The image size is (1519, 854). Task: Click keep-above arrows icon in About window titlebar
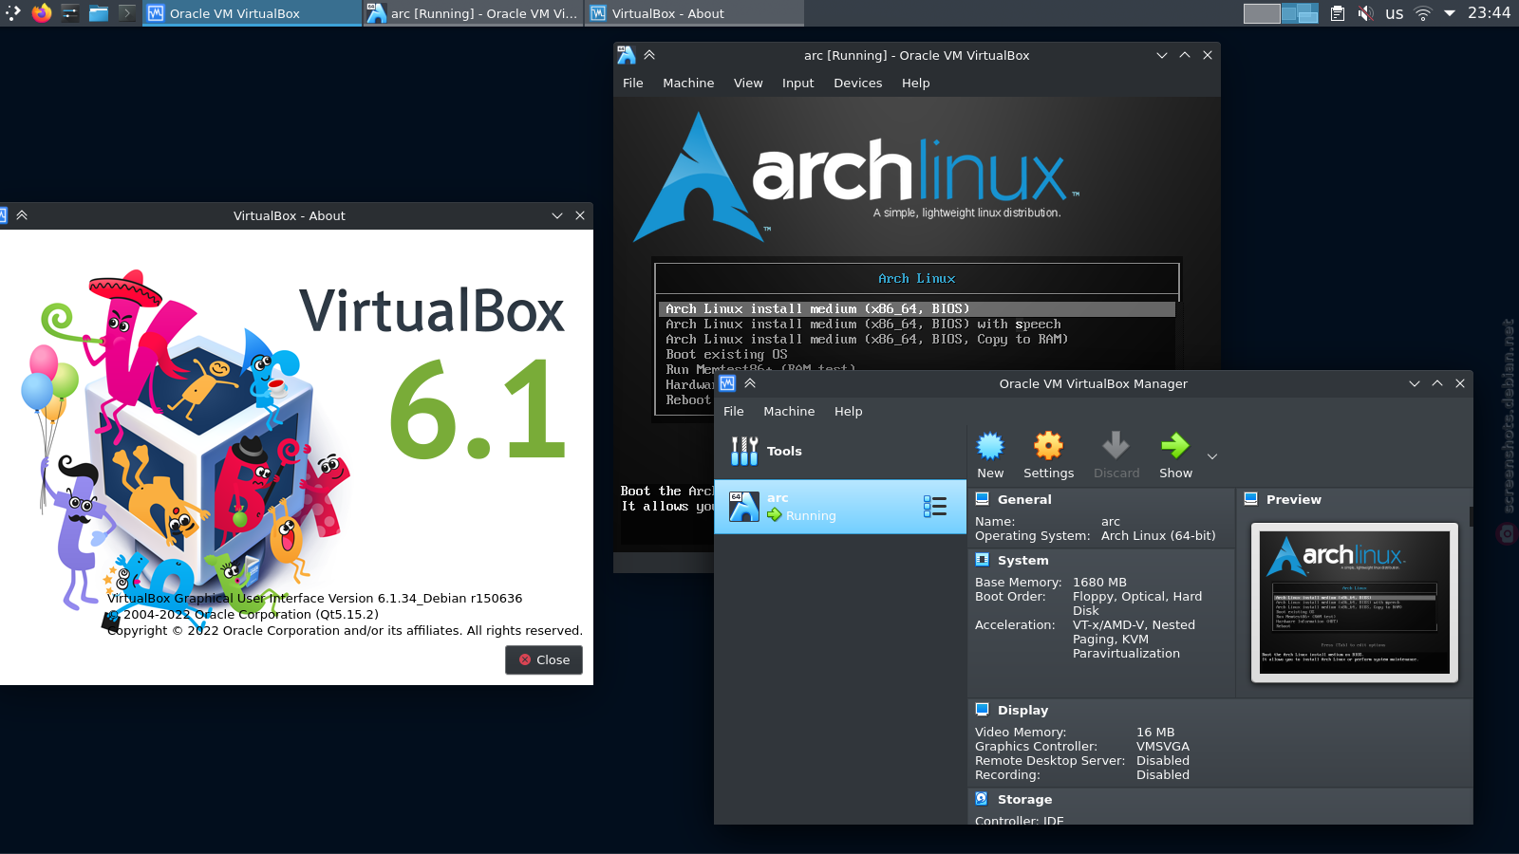point(22,215)
